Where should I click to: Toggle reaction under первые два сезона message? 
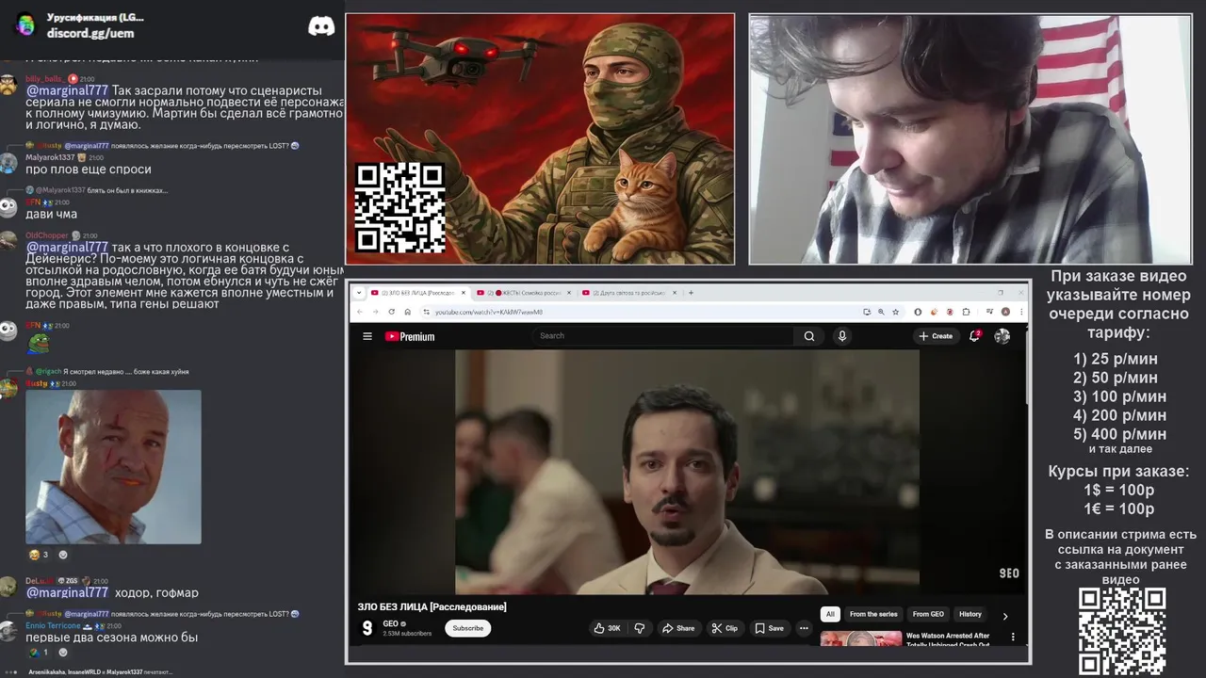[x=39, y=653]
